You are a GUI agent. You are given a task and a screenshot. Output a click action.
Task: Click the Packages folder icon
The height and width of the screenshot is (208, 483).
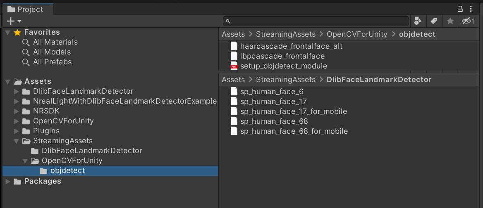pos(17,181)
